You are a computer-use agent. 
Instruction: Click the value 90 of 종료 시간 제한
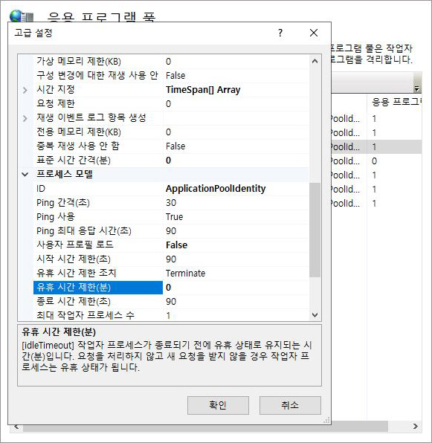click(x=171, y=302)
